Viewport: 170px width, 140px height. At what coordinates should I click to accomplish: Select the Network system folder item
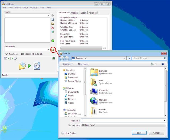pyautogui.click(x=101, y=101)
